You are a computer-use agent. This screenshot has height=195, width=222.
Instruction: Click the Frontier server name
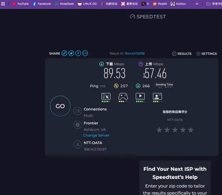click(91, 123)
